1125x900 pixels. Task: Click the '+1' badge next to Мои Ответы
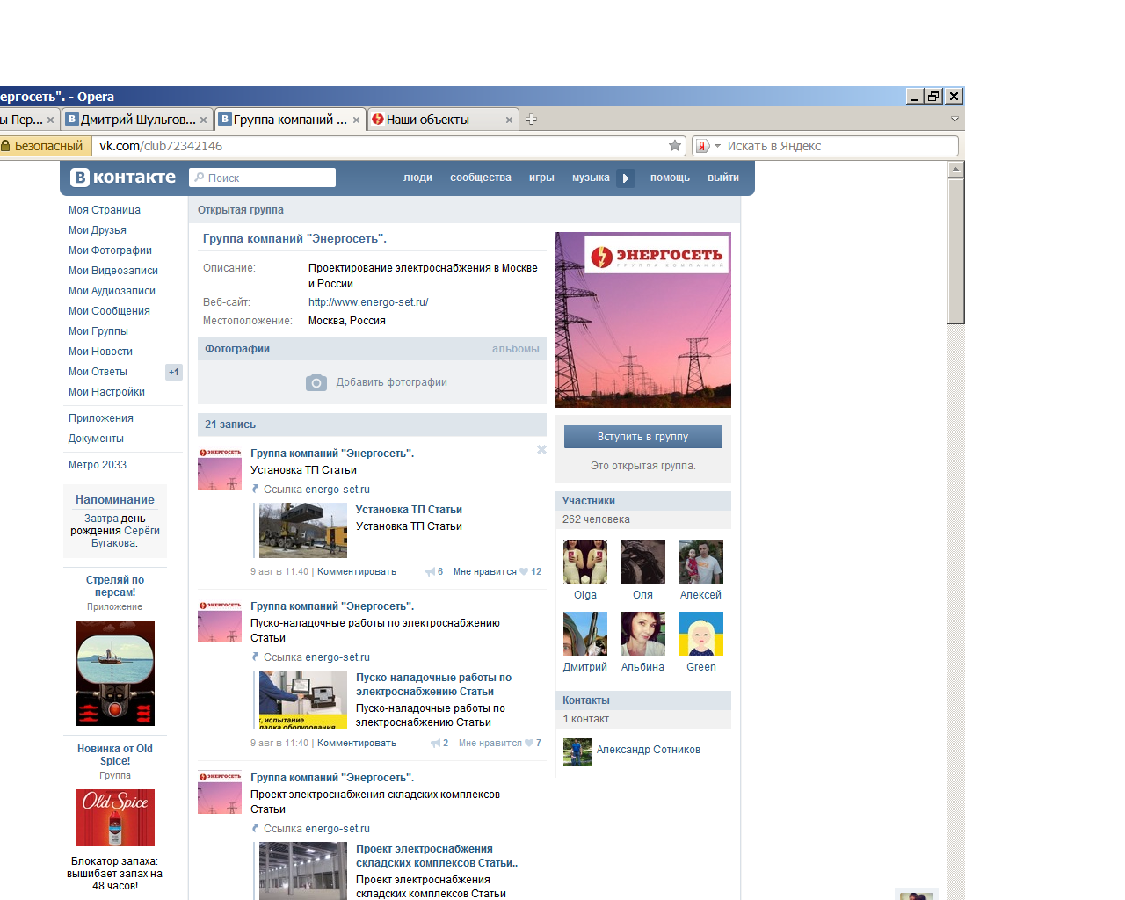(174, 372)
